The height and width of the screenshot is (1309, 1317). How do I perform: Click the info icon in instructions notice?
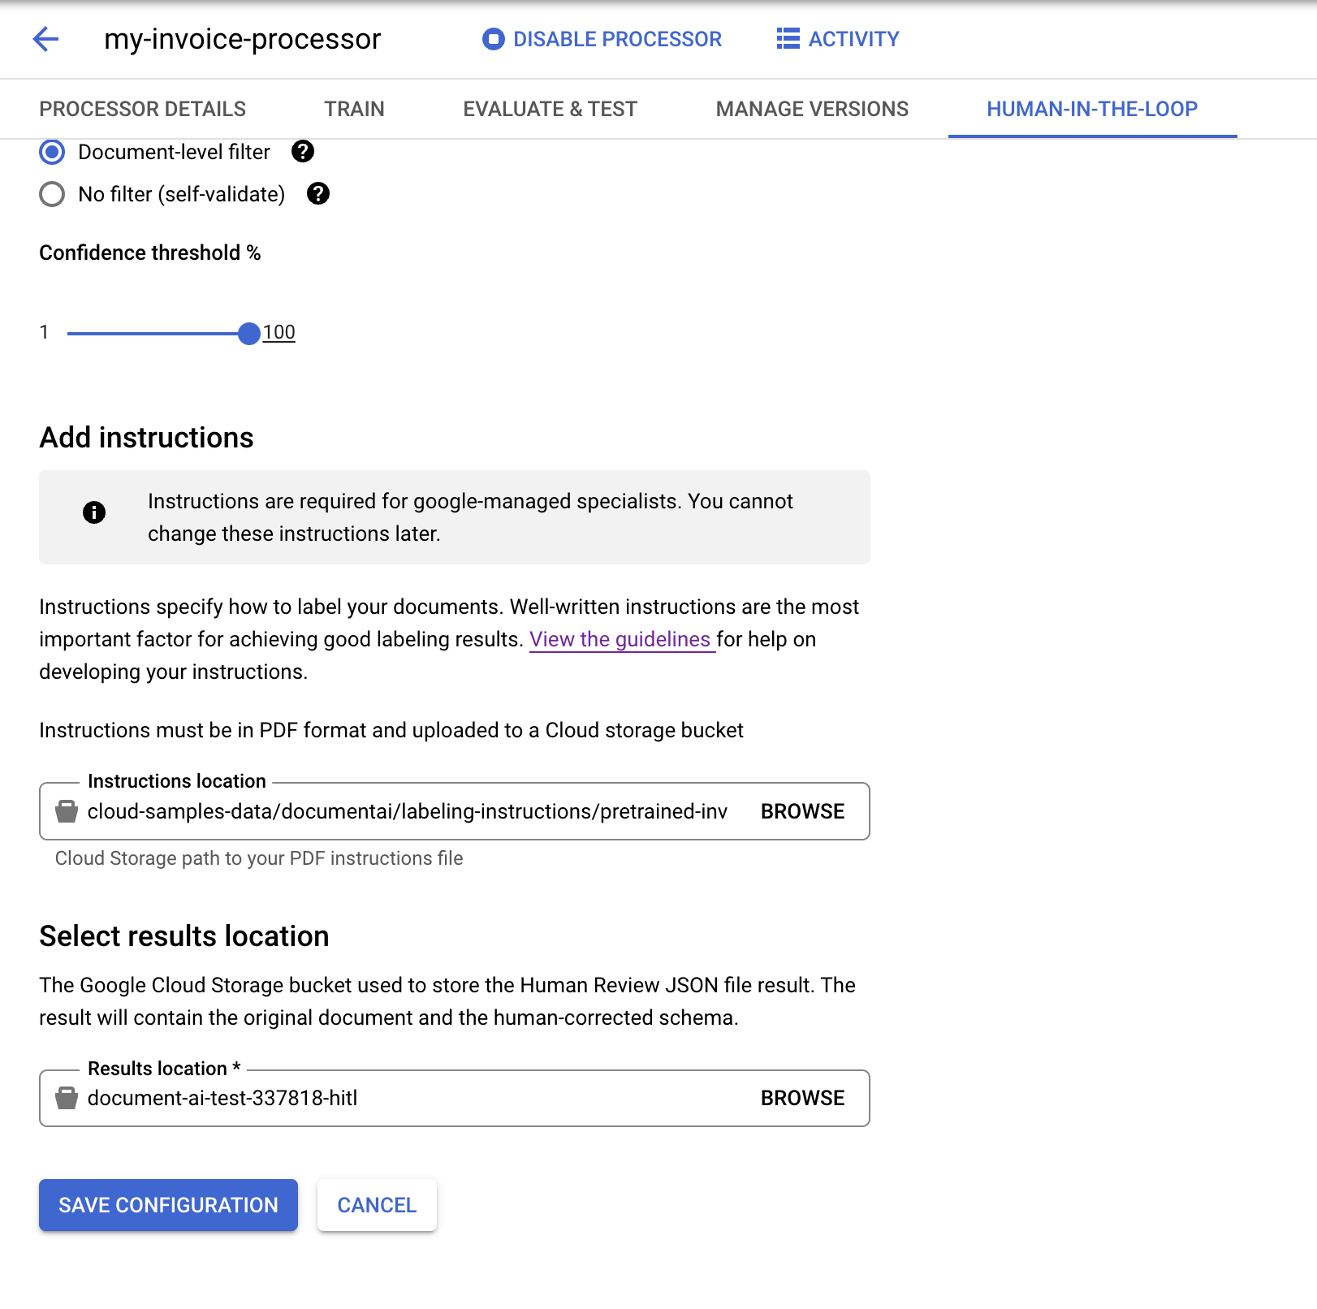pos(94,512)
